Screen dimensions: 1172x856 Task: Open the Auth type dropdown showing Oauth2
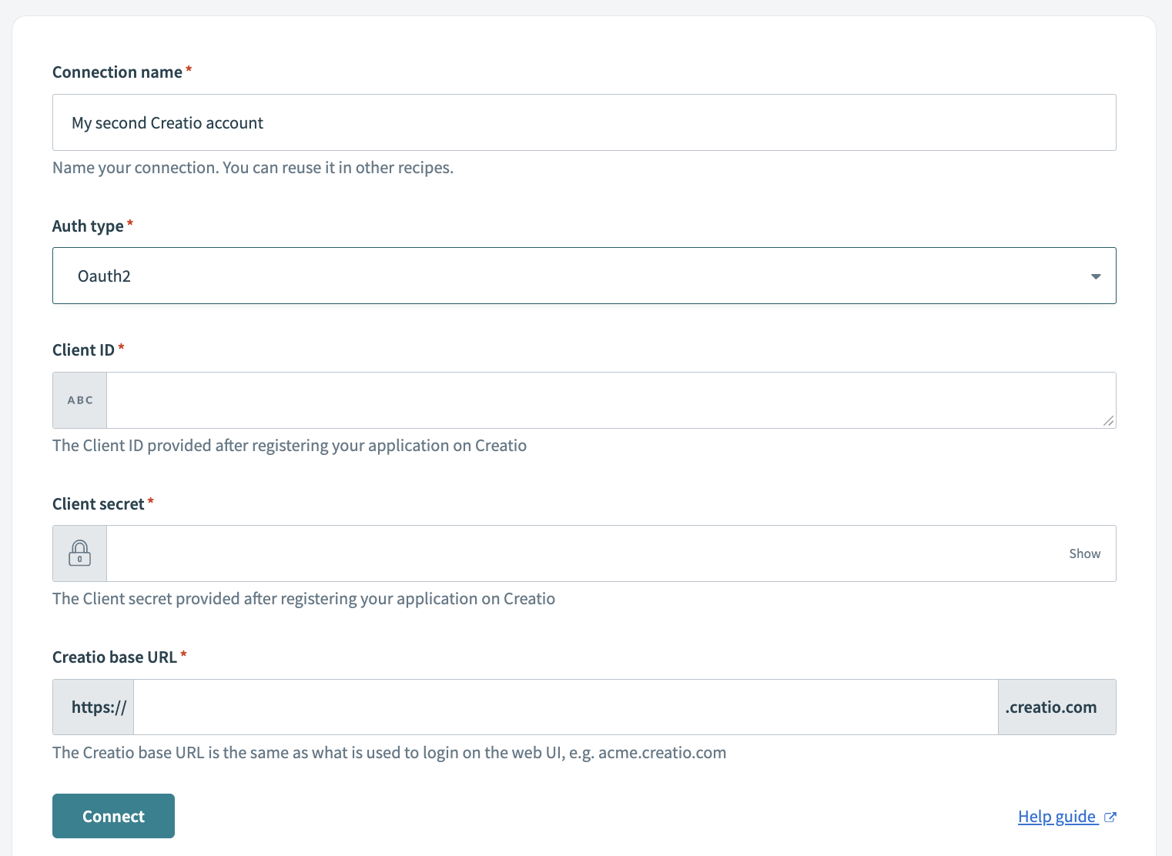pyautogui.click(x=584, y=276)
